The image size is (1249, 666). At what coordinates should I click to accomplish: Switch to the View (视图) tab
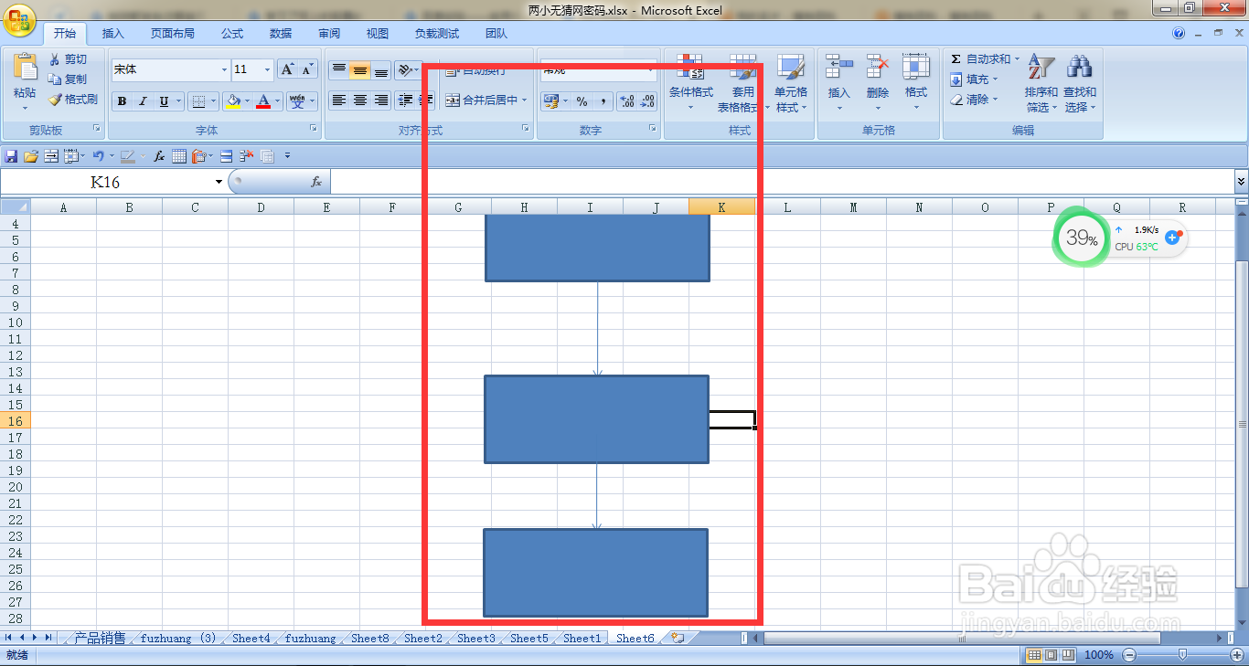click(378, 34)
